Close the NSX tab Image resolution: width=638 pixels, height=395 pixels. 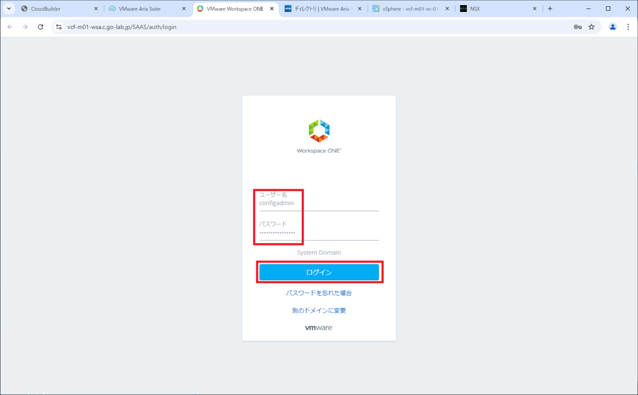click(534, 9)
